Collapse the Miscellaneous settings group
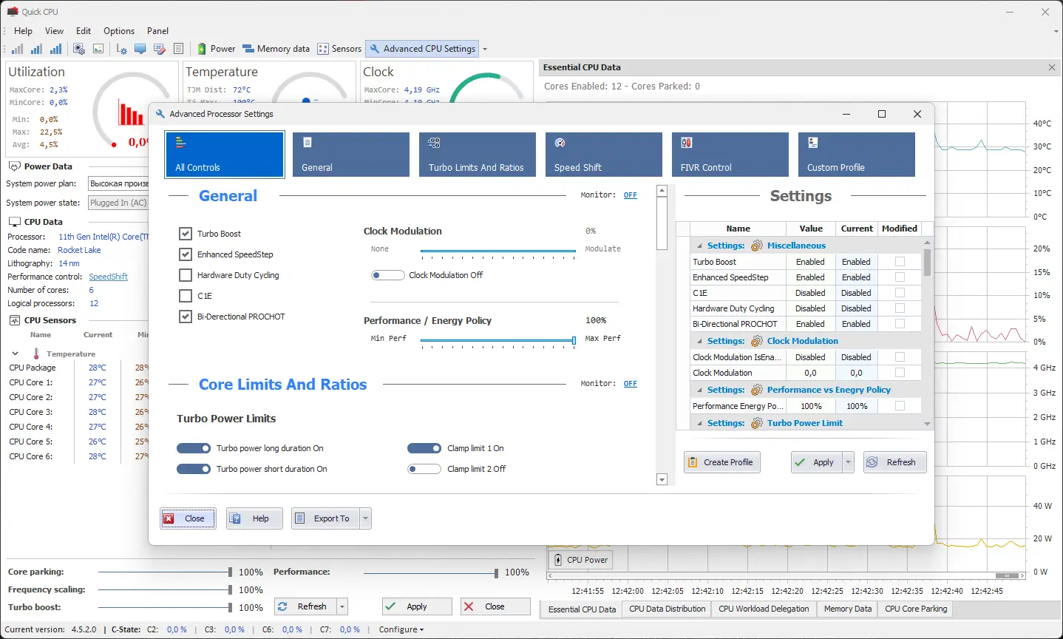Image resolution: width=1063 pixels, height=639 pixels. (x=699, y=246)
